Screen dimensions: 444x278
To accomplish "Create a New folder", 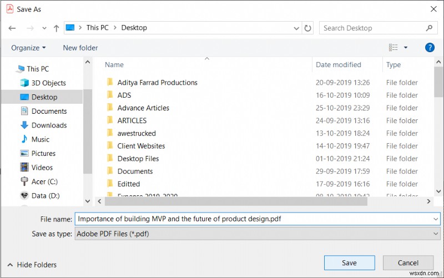I will click(80, 48).
